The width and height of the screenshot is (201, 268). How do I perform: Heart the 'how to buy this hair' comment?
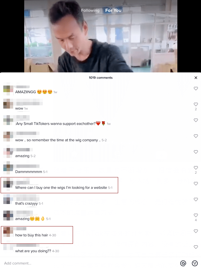(x=196, y=231)
